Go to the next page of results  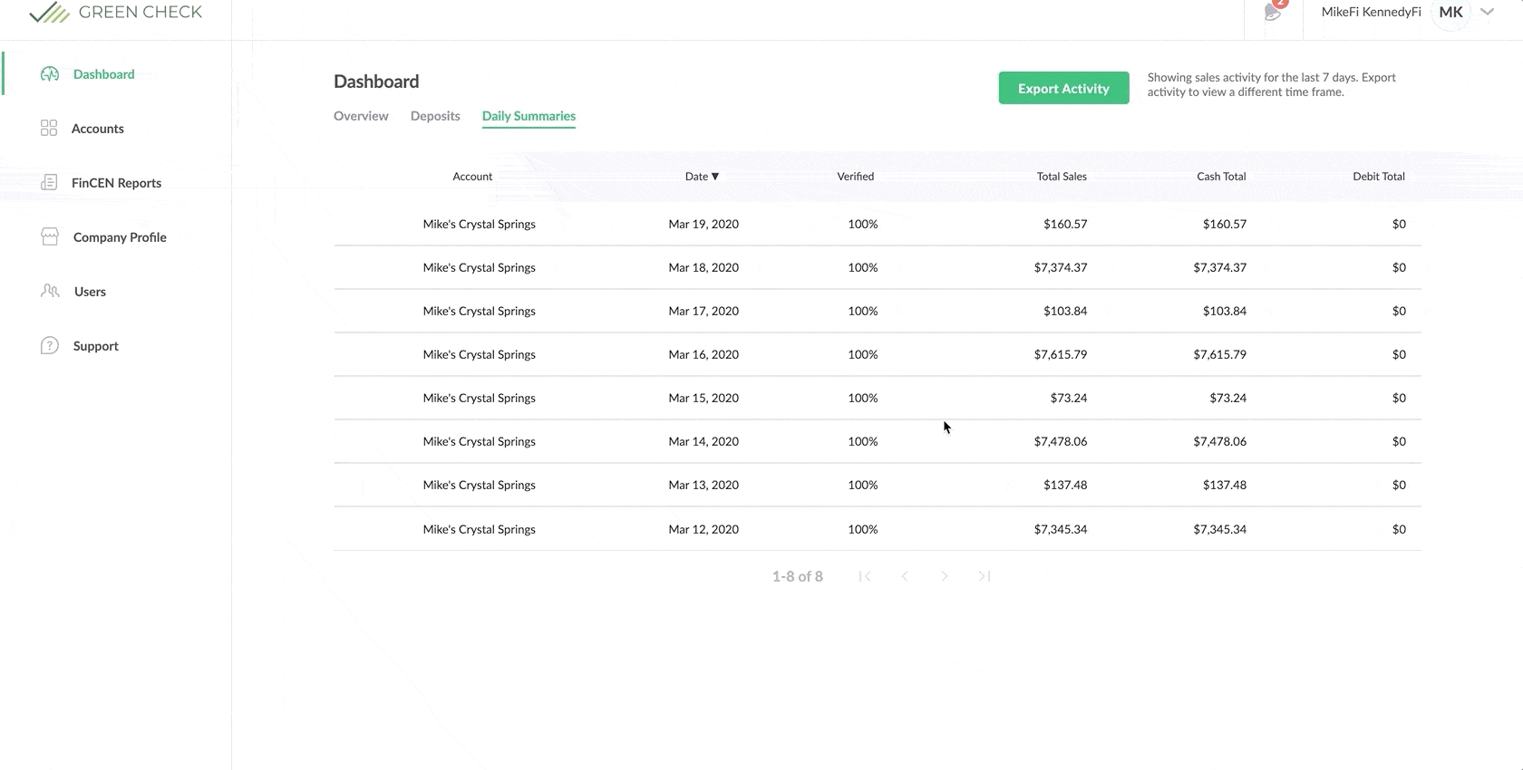tap(945, 576)
